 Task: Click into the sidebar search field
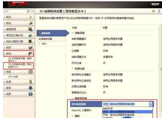(15, 11)
